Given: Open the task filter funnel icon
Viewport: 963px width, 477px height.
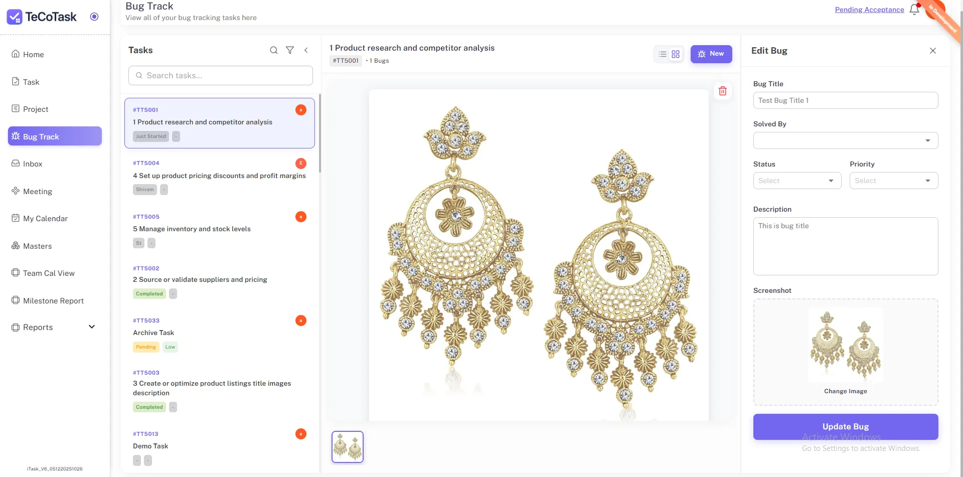Looking at the screenshot, I should (290, 50).
